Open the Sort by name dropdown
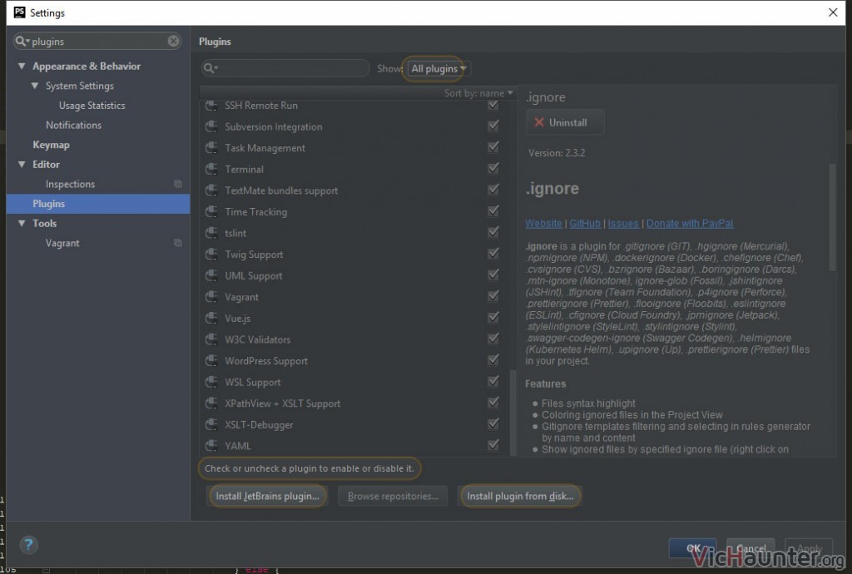 (478, 93)
